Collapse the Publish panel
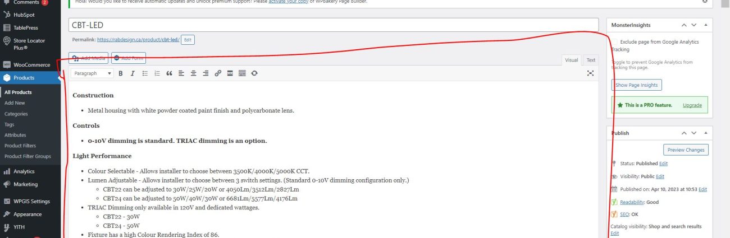The image size is (730, 238). [705, 133]
